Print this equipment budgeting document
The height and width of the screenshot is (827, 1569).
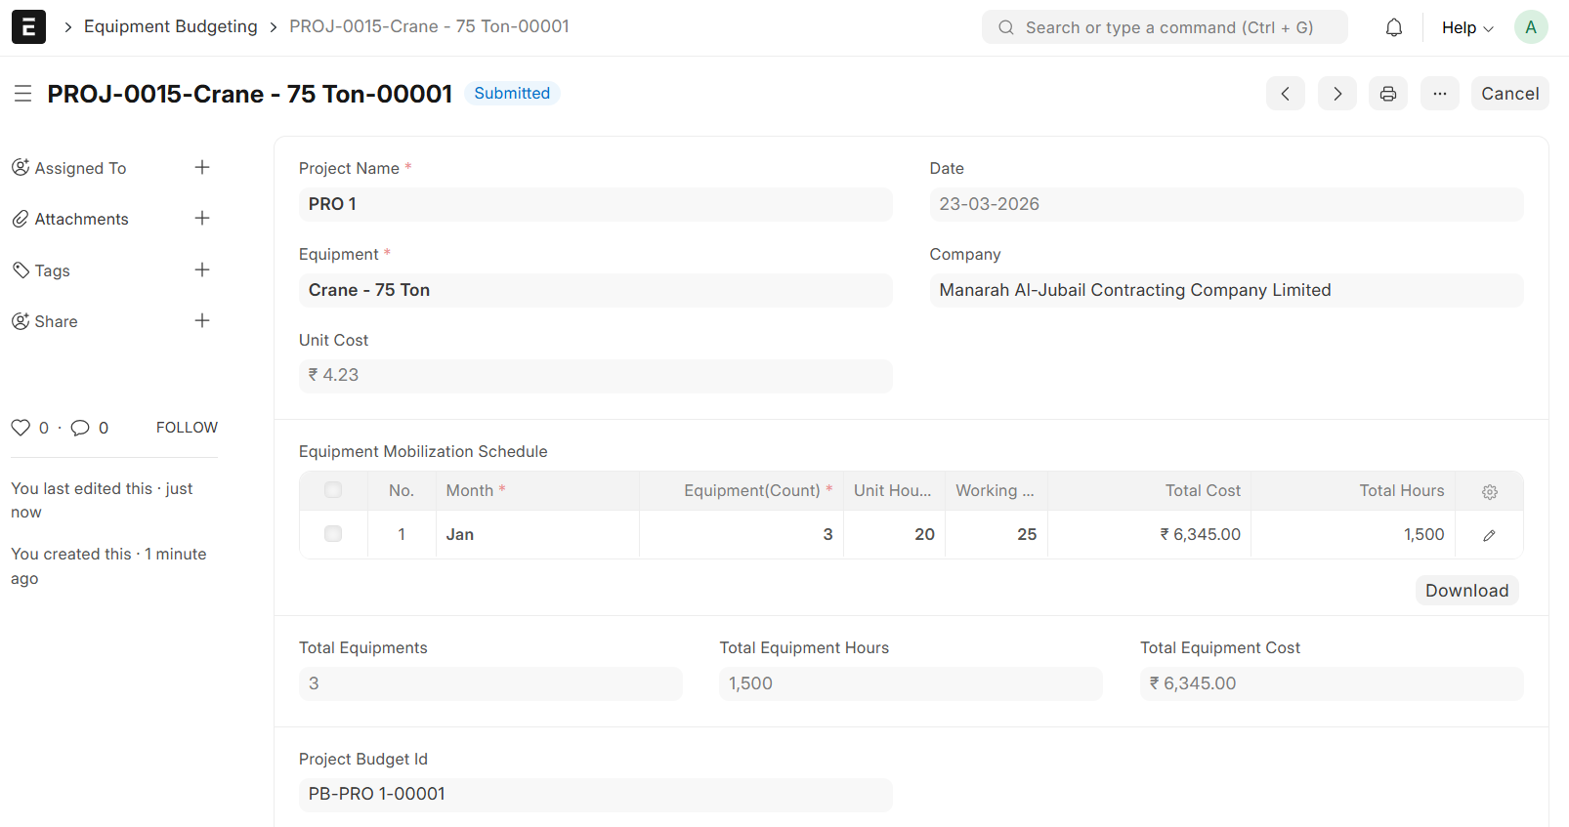pos(1388,94)
